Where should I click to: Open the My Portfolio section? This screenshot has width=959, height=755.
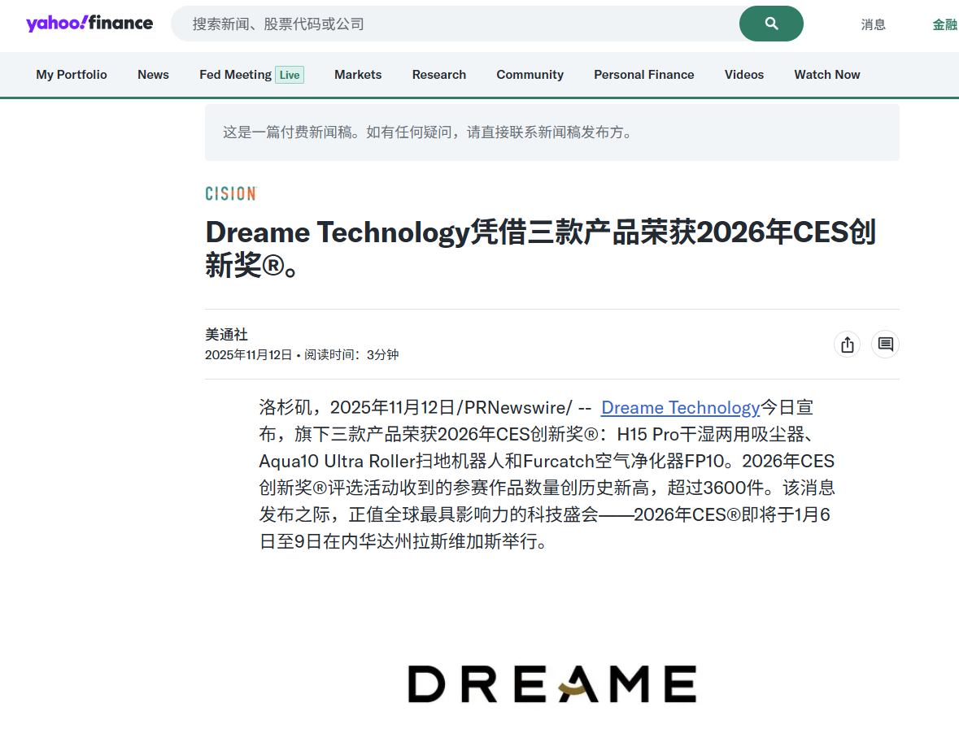click(x=71, y=74)
